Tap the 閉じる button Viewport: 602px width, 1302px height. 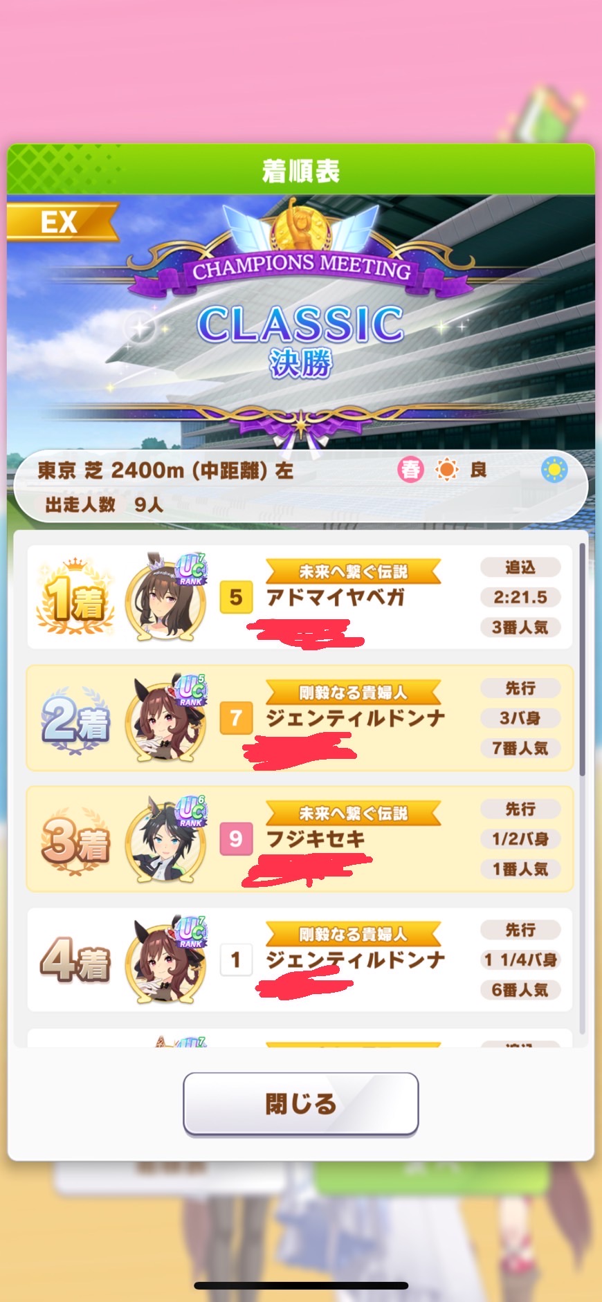[x=301, y=1103]
